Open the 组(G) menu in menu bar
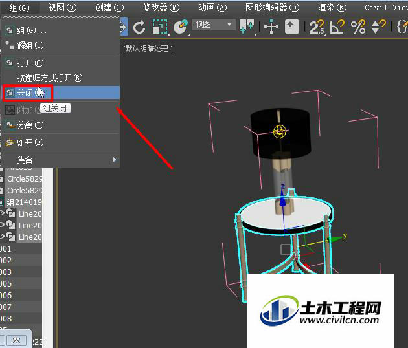Screen dimensions: 408x348 pyautogui.click(x=19, y=8)
